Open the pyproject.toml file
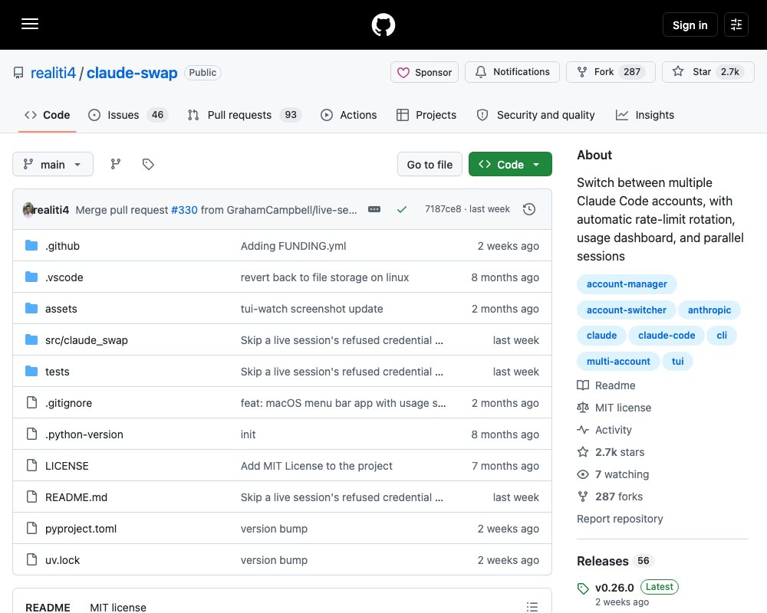This screenshot has height=613, width=767. coord(81,529)
